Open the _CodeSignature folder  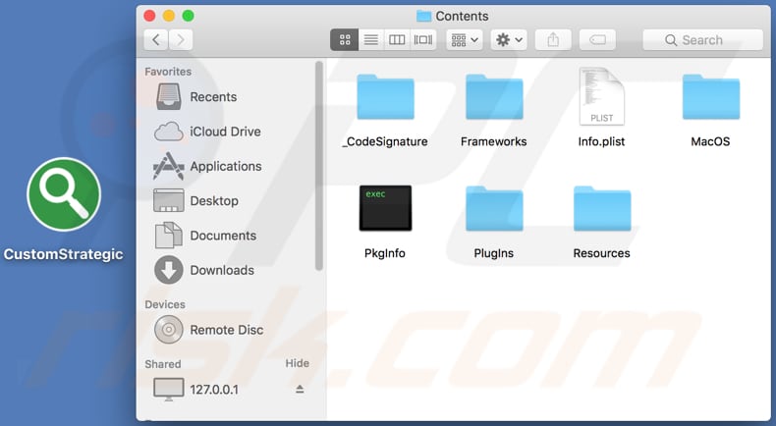[x=385, y=97]
